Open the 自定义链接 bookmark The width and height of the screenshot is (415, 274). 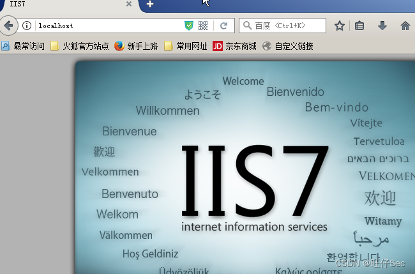(x=287, y=46)
